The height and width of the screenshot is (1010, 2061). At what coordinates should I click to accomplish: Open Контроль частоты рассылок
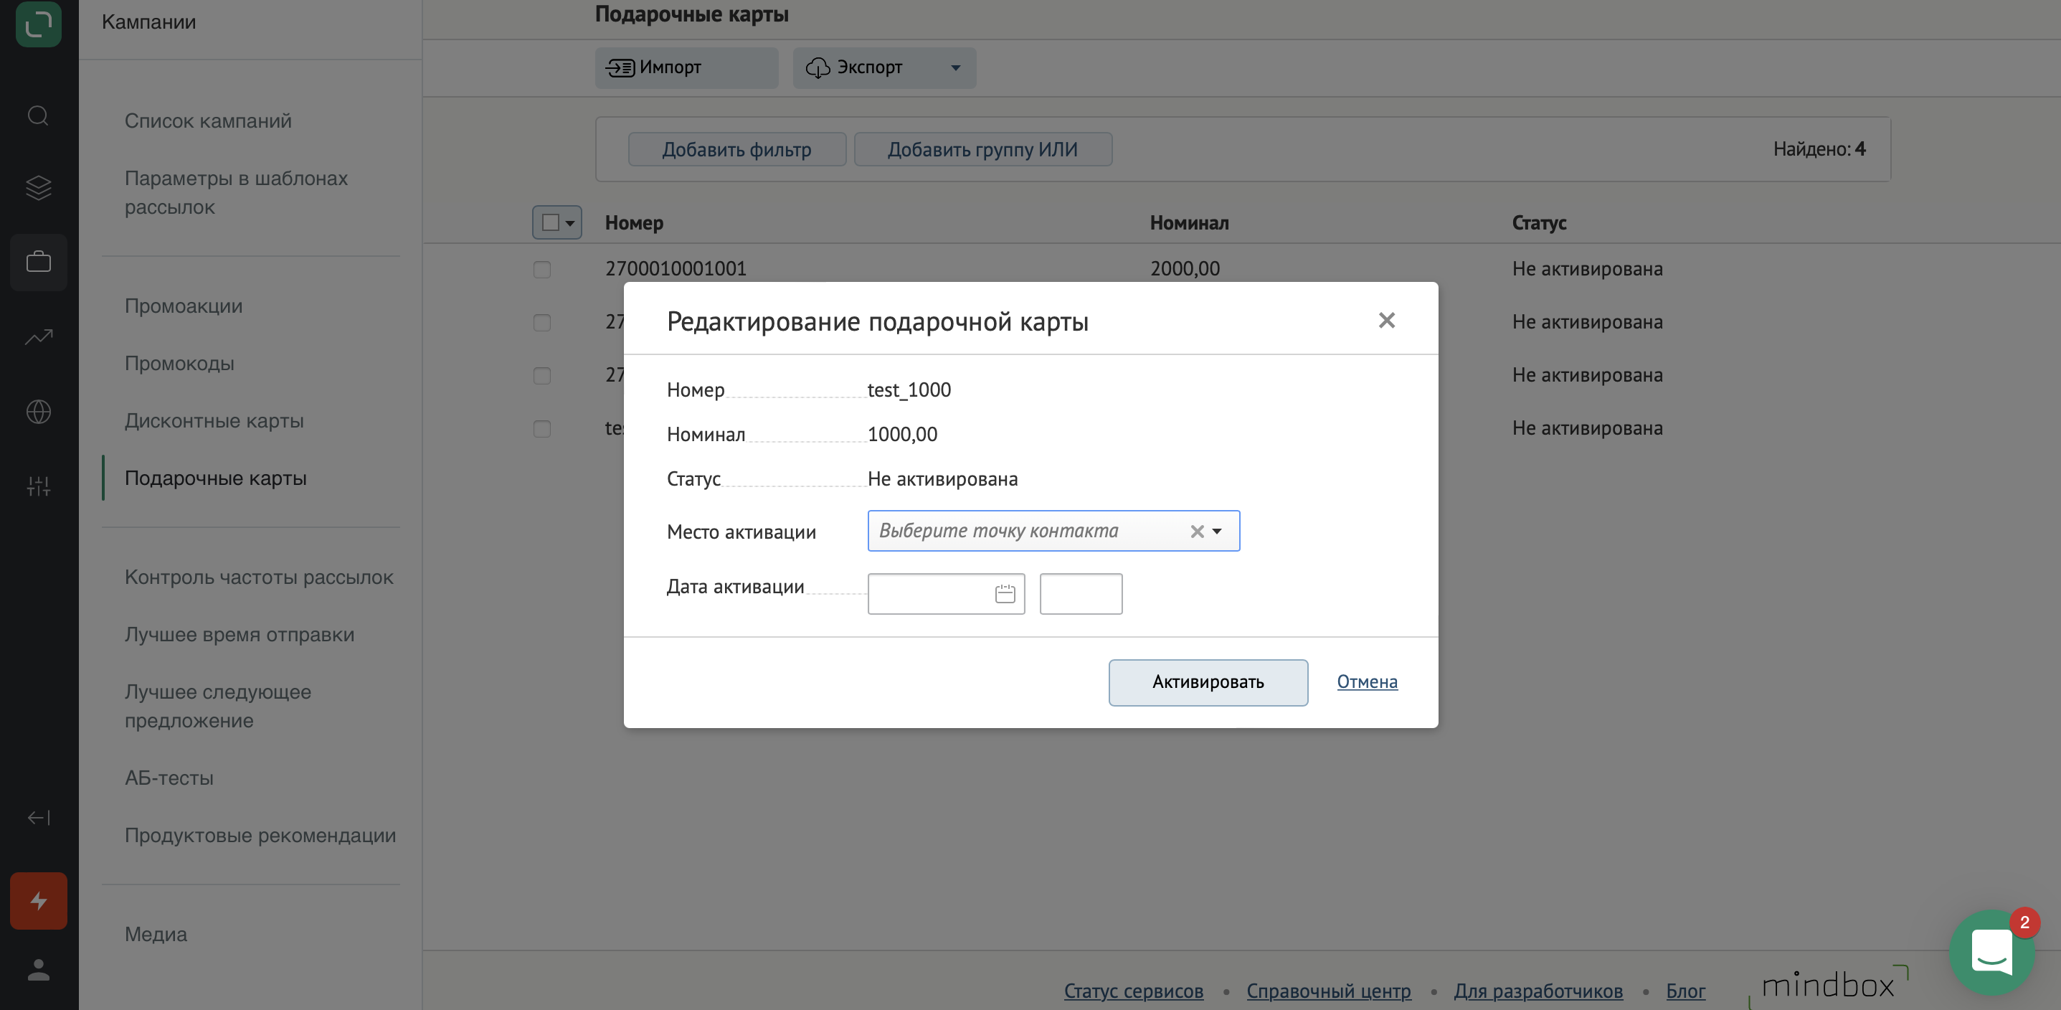pos(258,577)
